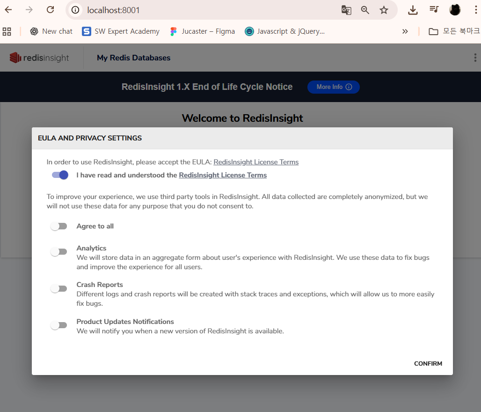Screen dimensions: 481x412
Task: Open the browser downloads icon
Action: pyautogui.click(x=413, y=10)
